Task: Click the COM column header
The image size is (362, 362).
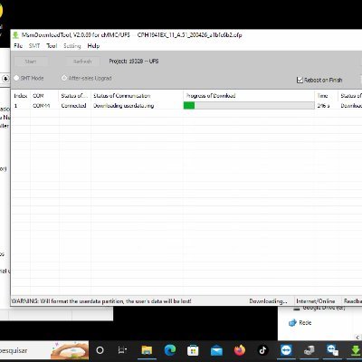Action: tap(44, 96)
